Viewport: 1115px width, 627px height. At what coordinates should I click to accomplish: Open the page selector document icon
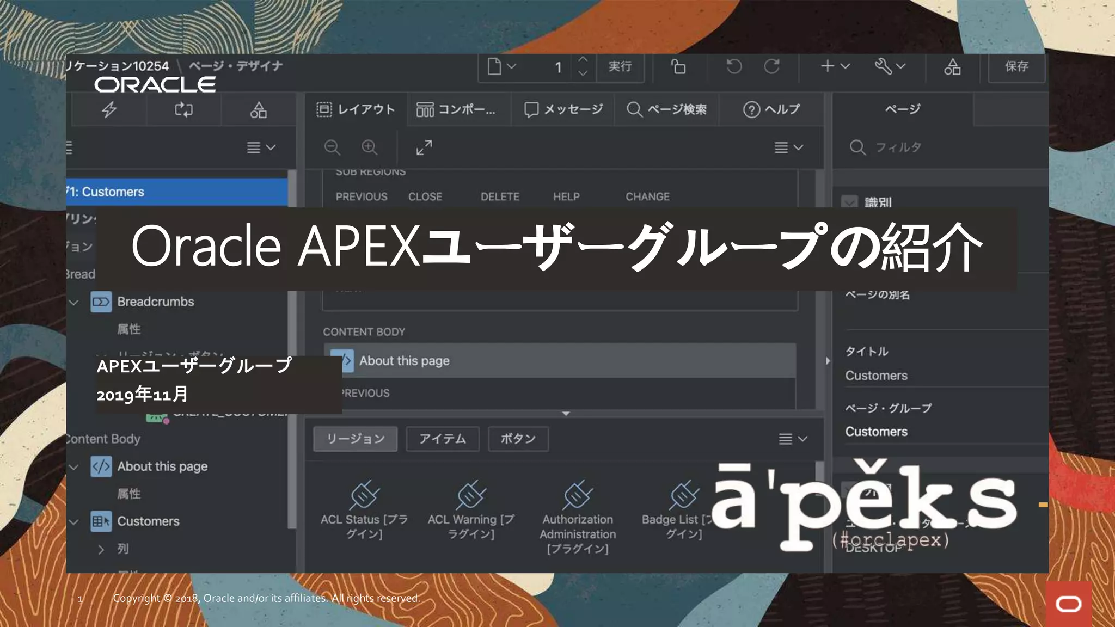click(x=501, y=67)
